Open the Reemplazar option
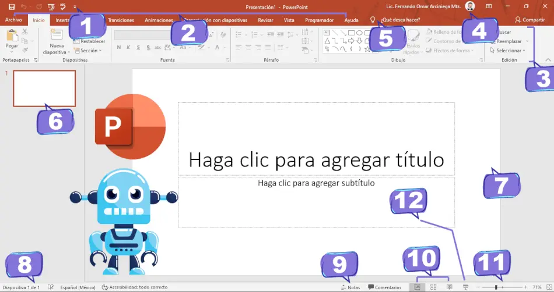Screen dimensions: 554x292 (509, 41)
